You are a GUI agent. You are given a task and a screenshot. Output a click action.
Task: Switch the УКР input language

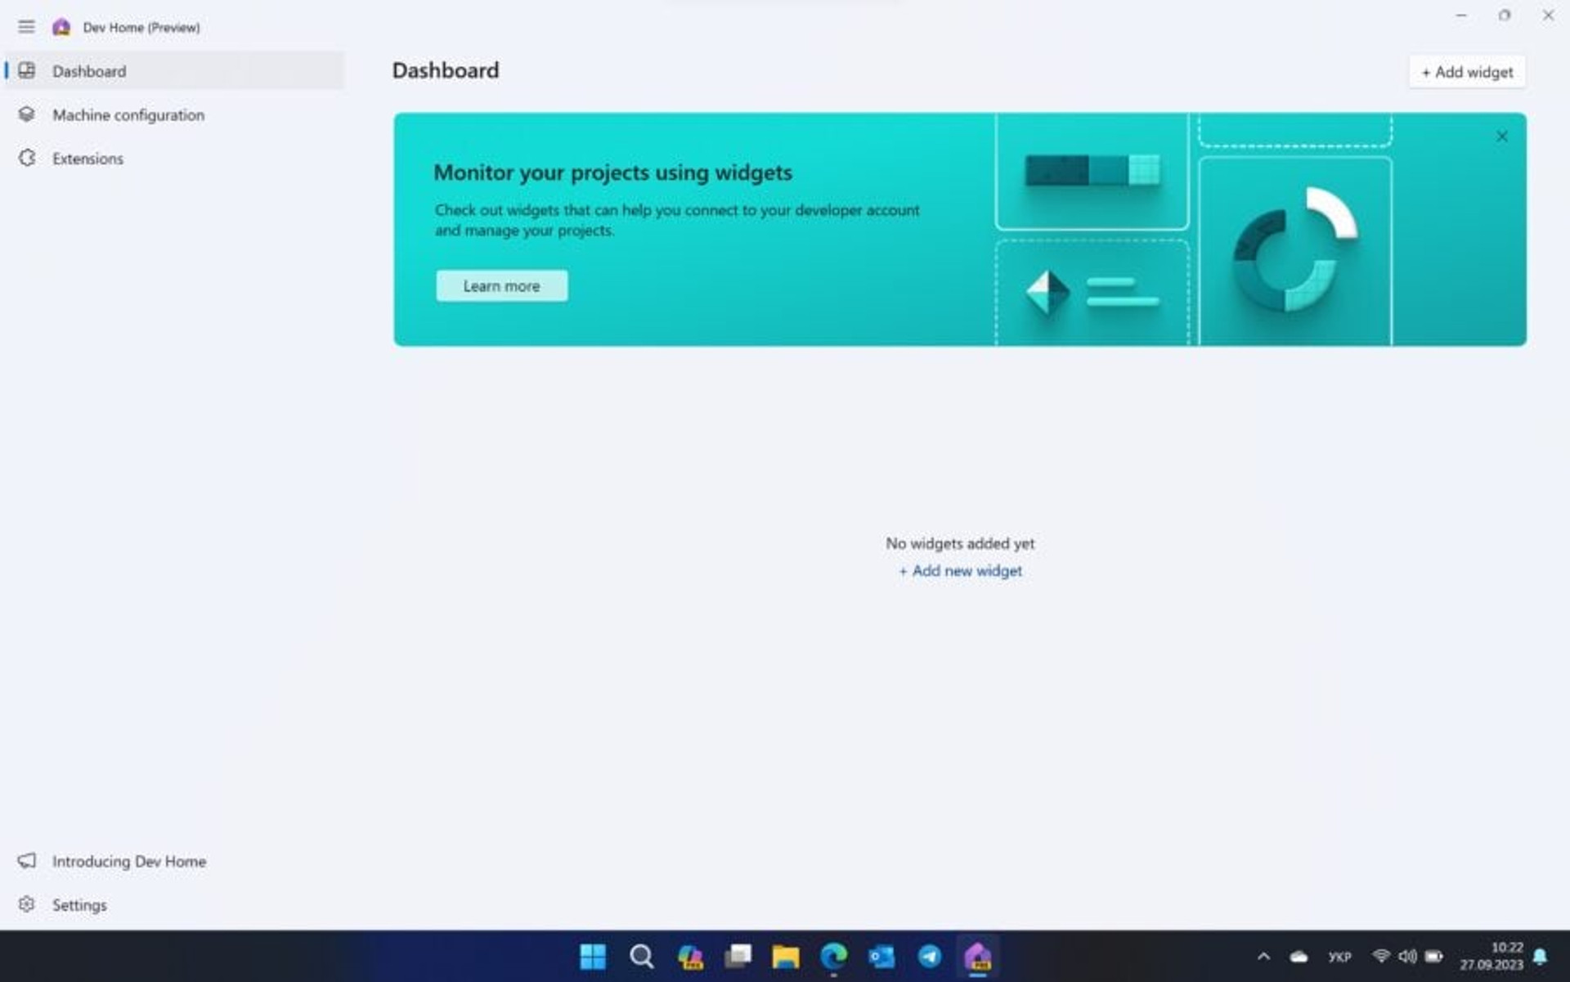(x=1339, y=957)
